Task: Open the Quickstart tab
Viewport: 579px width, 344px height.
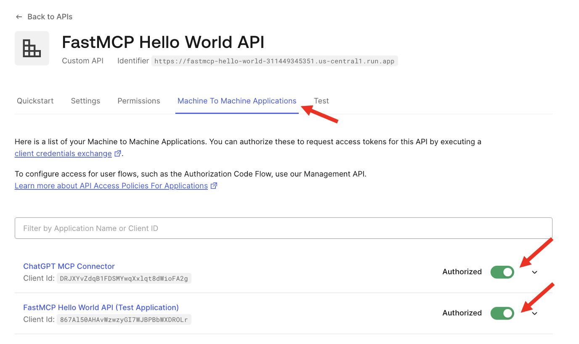Action: [x=35, y=101]
